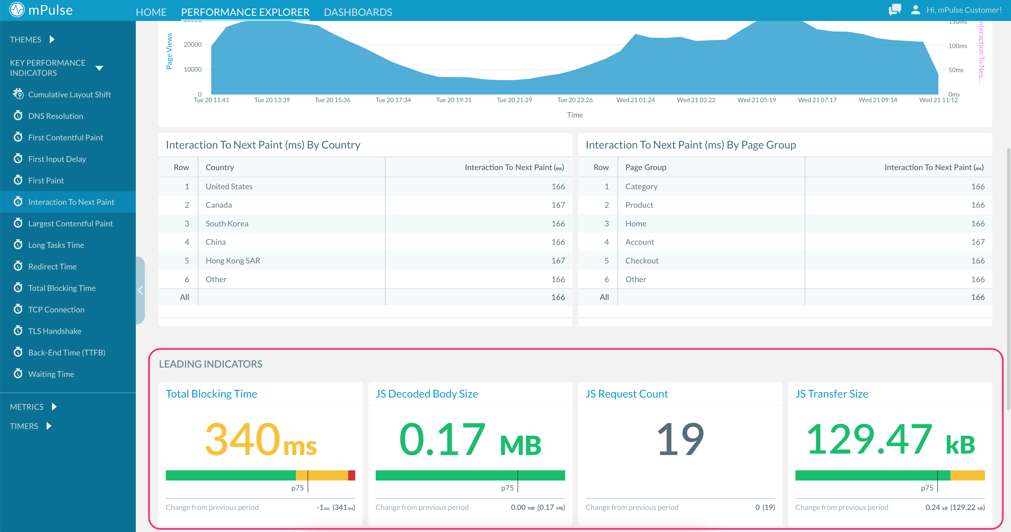Click the TCP Connection timer icon
This screenshot has width=1011, height=532.
pyautogui.click(x=18, y=309)
